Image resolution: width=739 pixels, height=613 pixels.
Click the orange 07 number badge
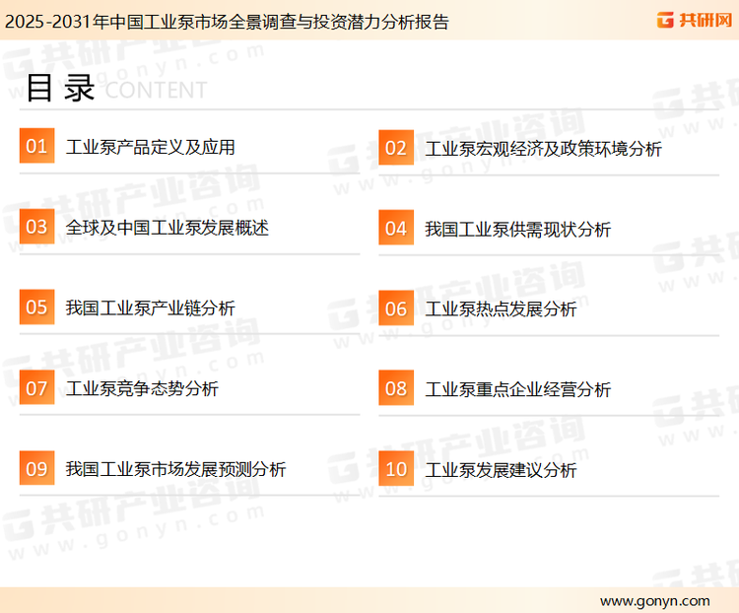tap(36, 387)
